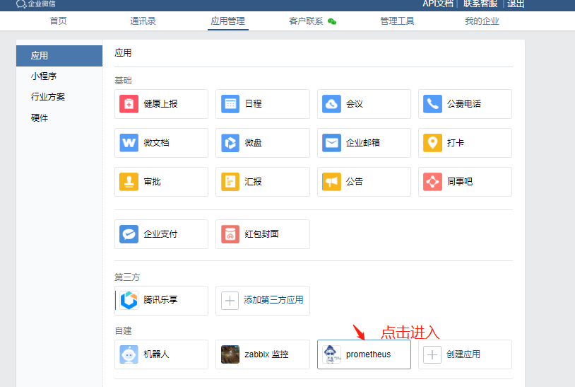Viewport: 575px width, 387px height.
Task: Switch to the 我的企业 tab
Action: 482,21
